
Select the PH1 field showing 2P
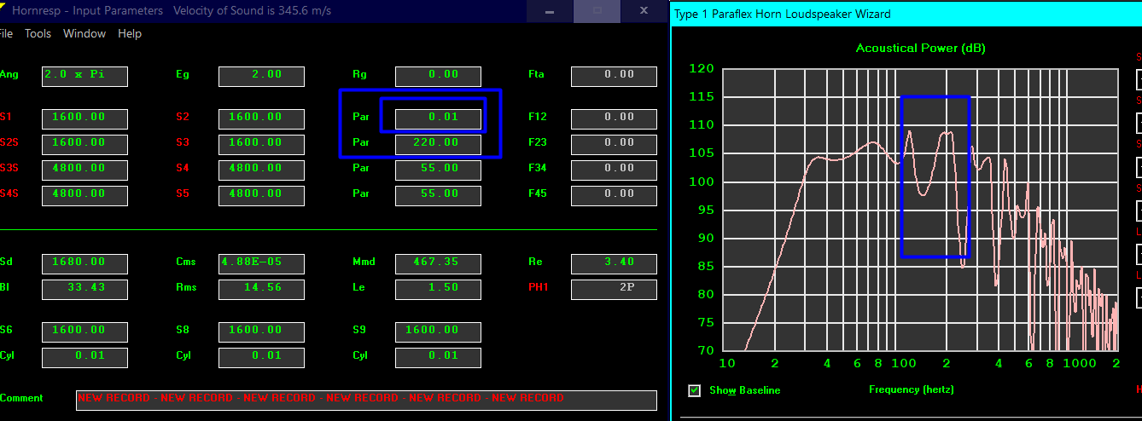pyautogui.click(x=614, y=289)
